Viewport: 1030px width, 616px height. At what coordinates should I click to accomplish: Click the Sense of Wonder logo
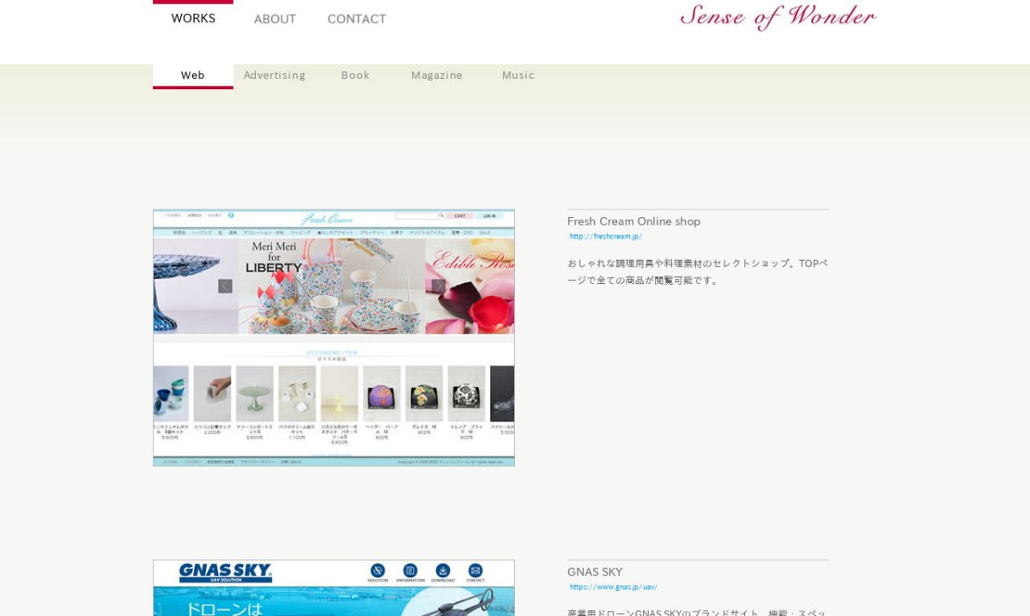[778, 16]
